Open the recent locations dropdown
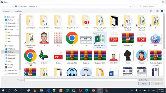 [10, 6]
